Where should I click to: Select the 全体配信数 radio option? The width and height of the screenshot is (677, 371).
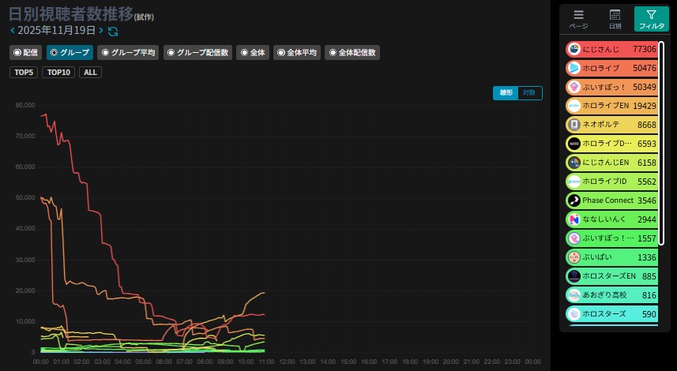coord(352,53)
